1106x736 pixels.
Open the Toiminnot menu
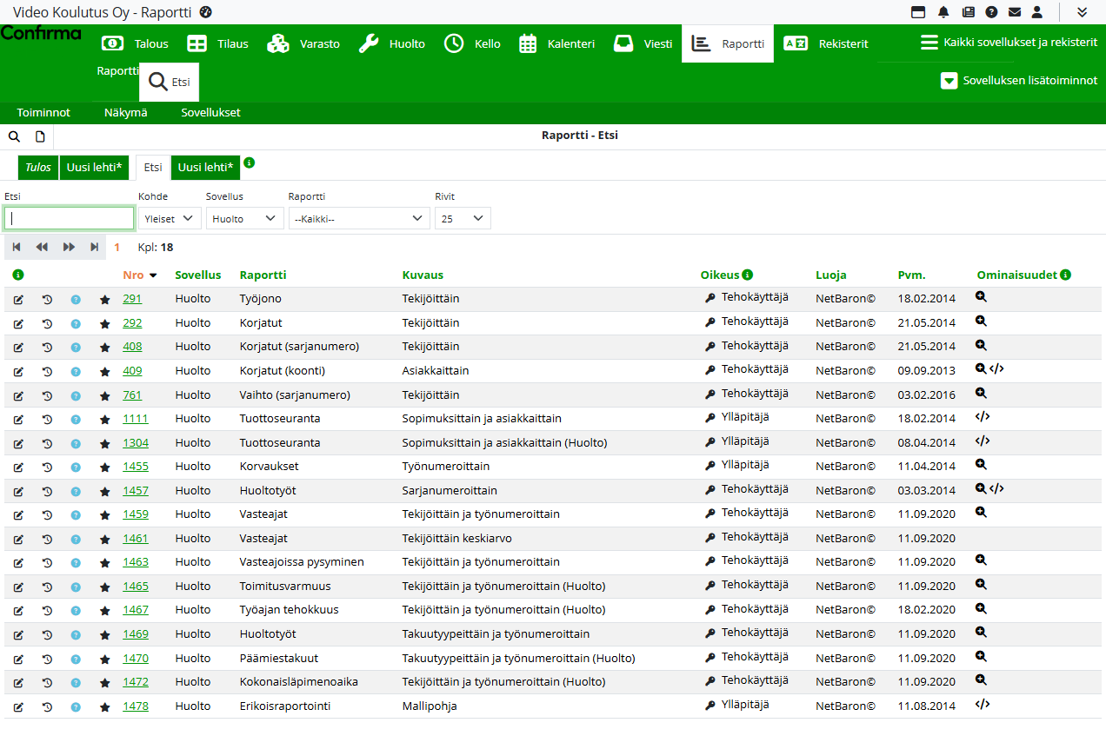pyautogui.click(x=43, y=113)
